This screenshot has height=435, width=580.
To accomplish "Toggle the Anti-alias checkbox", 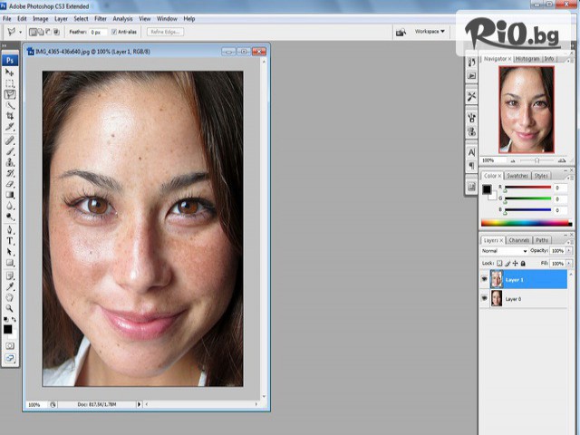I will 112,32.
